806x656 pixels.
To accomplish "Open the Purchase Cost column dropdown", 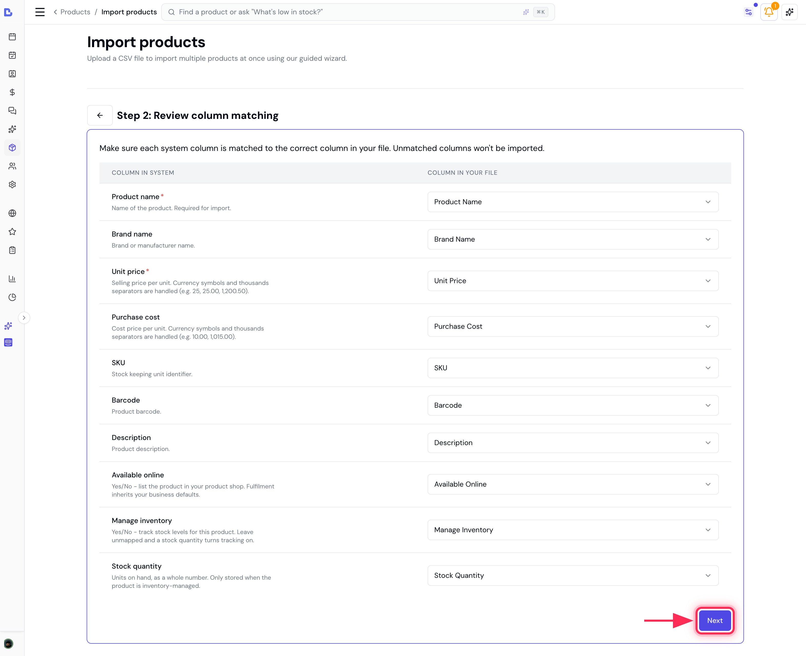I will point(573,326).
